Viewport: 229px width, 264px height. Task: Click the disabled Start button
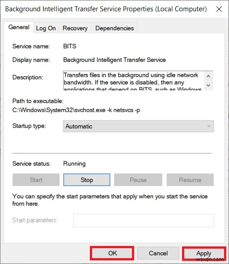pyautogui.click(x=36, y=180)
